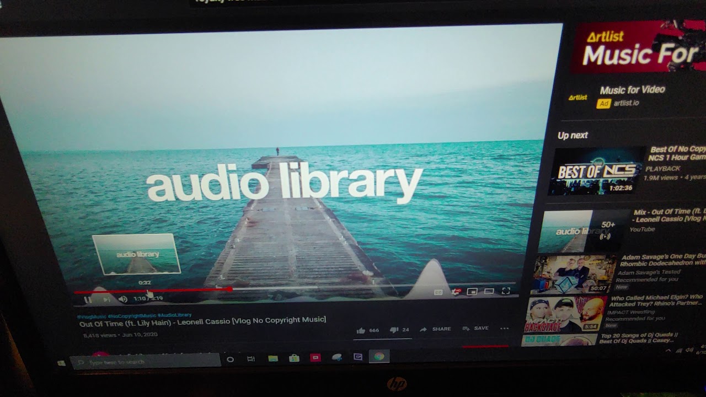Viewport: 706px width, 397px height.
Task: Like the video with thumbs up
Action: pyautogui.click(x=361, y=330)
